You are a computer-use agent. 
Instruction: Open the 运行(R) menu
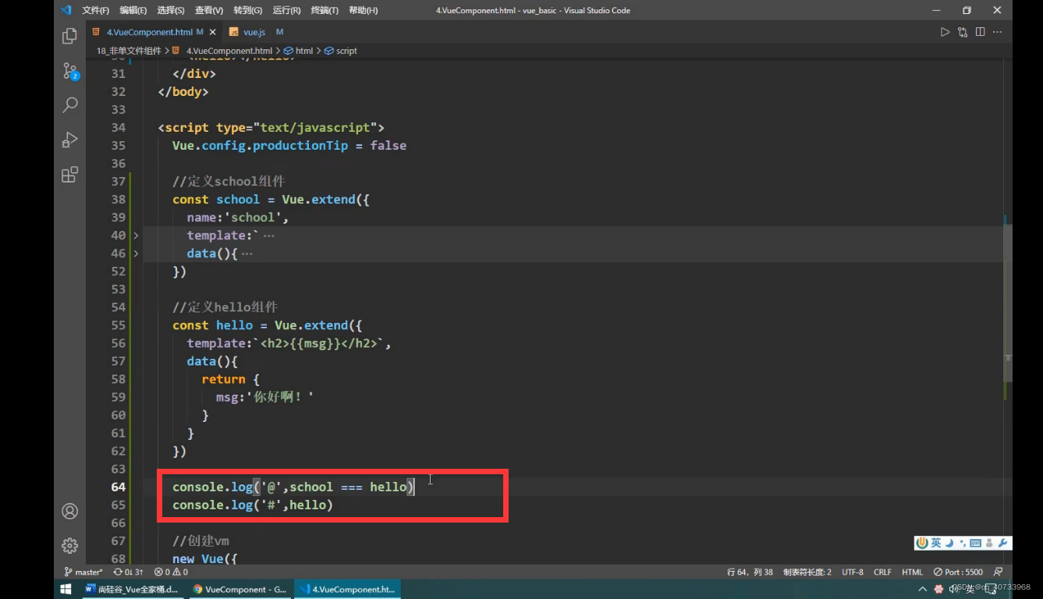[286, 10]
